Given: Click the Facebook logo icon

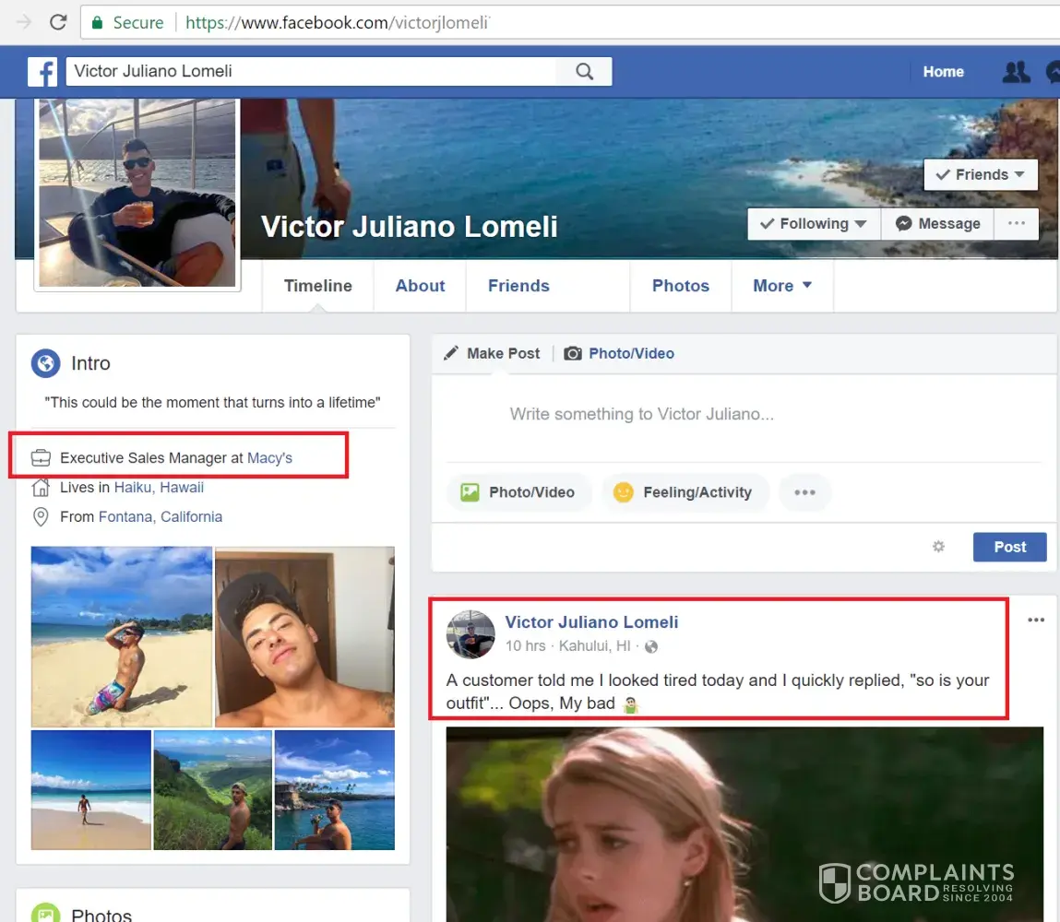Looking at the screenshot, I should (42, 72).
